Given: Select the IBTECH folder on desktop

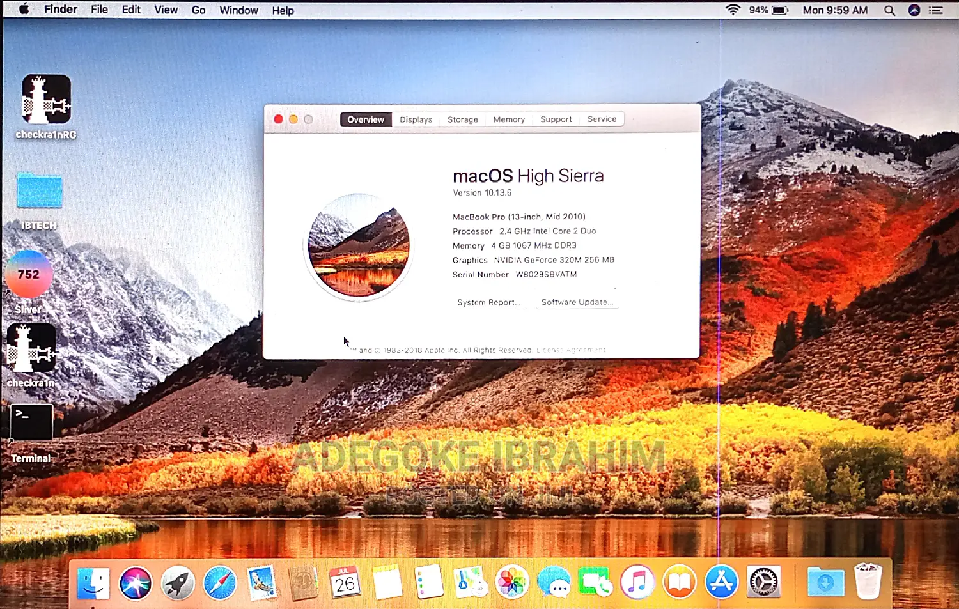Looking at the screenshot, I should pyautogui.click(x=39, y=201).
